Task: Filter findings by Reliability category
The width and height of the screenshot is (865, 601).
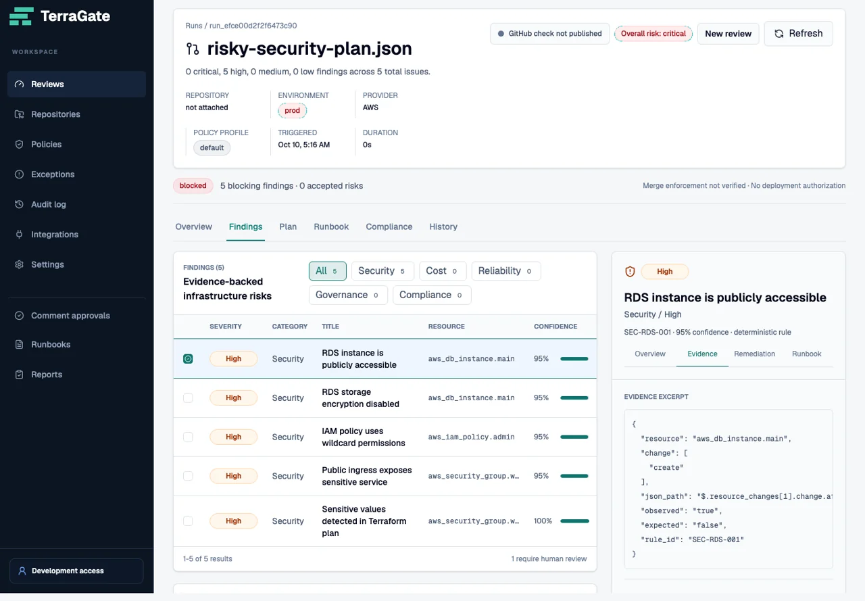Action: [506, 271]
